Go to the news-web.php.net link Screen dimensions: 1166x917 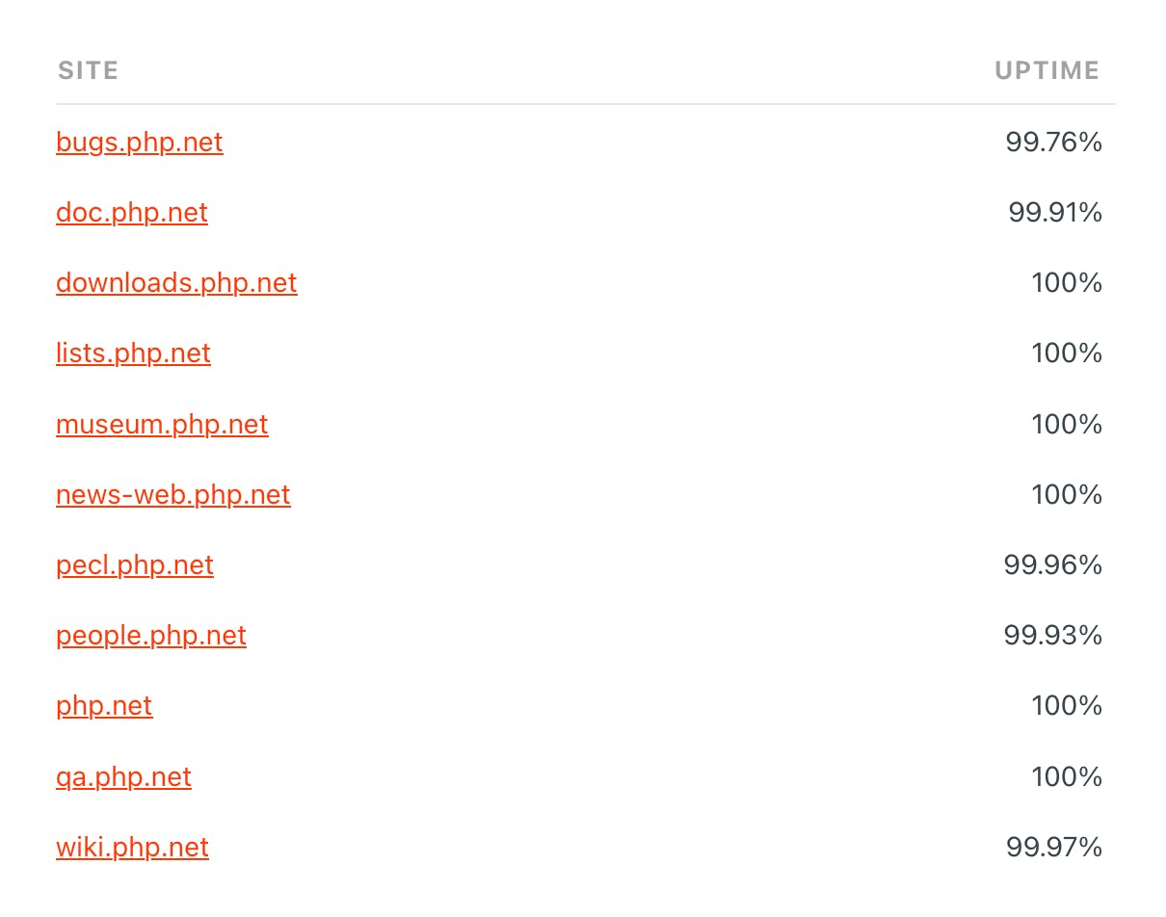pos(173,495)
